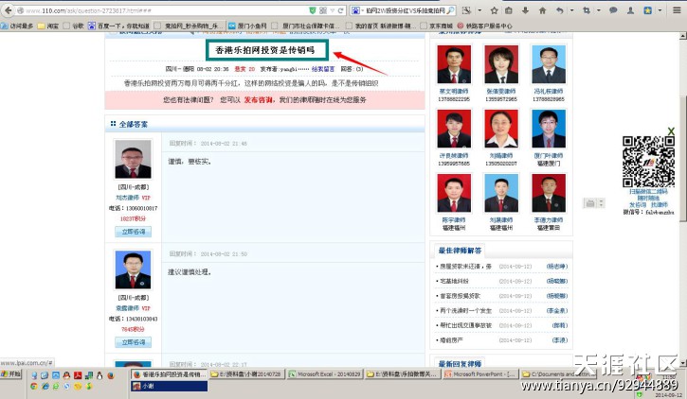Viewport: 687px width, 399px height.
Task: Click the page scrollbar down arrow
Action: tap(683, 363)
